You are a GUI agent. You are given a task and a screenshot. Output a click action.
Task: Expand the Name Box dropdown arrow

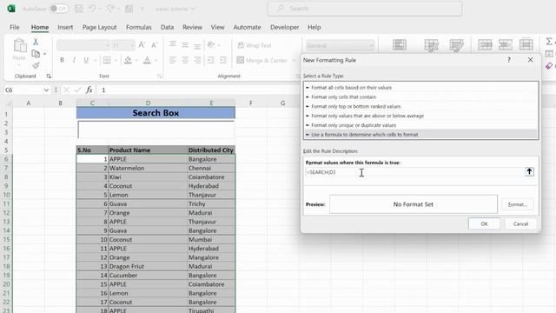point(46,90)
